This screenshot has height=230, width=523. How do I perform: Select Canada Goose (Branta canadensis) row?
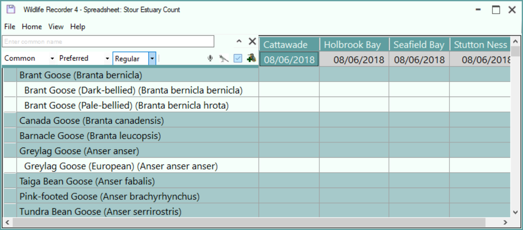click(x=137, y=120)
